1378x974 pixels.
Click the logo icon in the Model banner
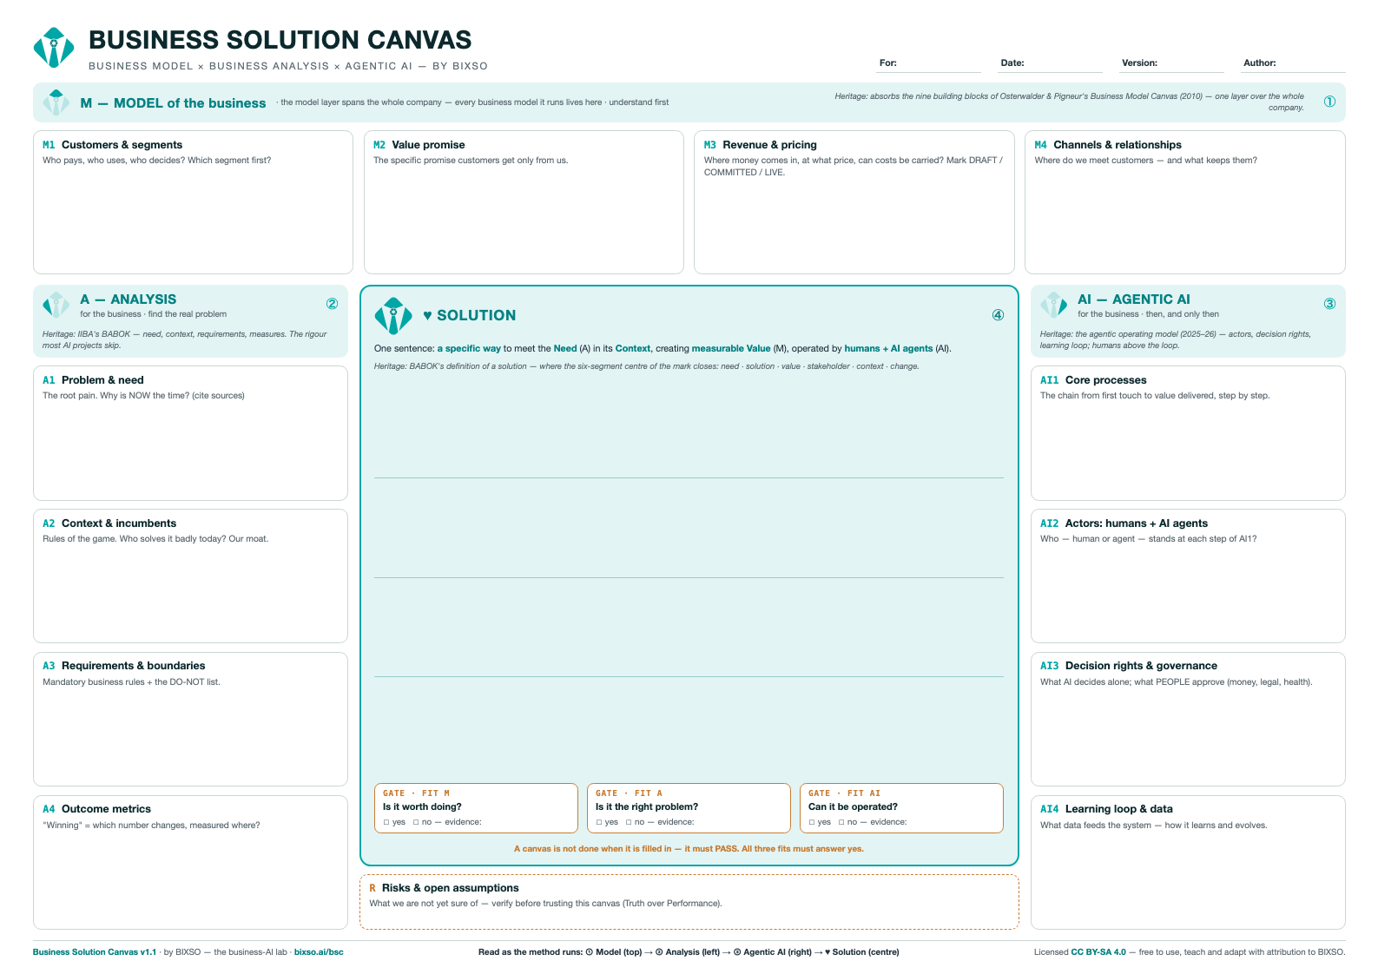(56, 102)
